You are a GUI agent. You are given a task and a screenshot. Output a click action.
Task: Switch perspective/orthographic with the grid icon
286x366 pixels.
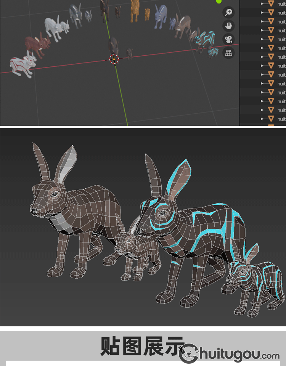228,53
